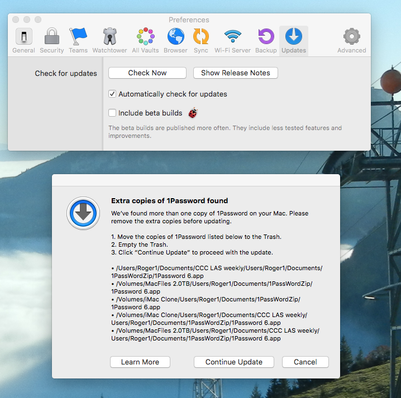The height and width of the screenshot is (398, 401).
Task: Open the All Vaults preferences pane
Action: tap(145, 41)
